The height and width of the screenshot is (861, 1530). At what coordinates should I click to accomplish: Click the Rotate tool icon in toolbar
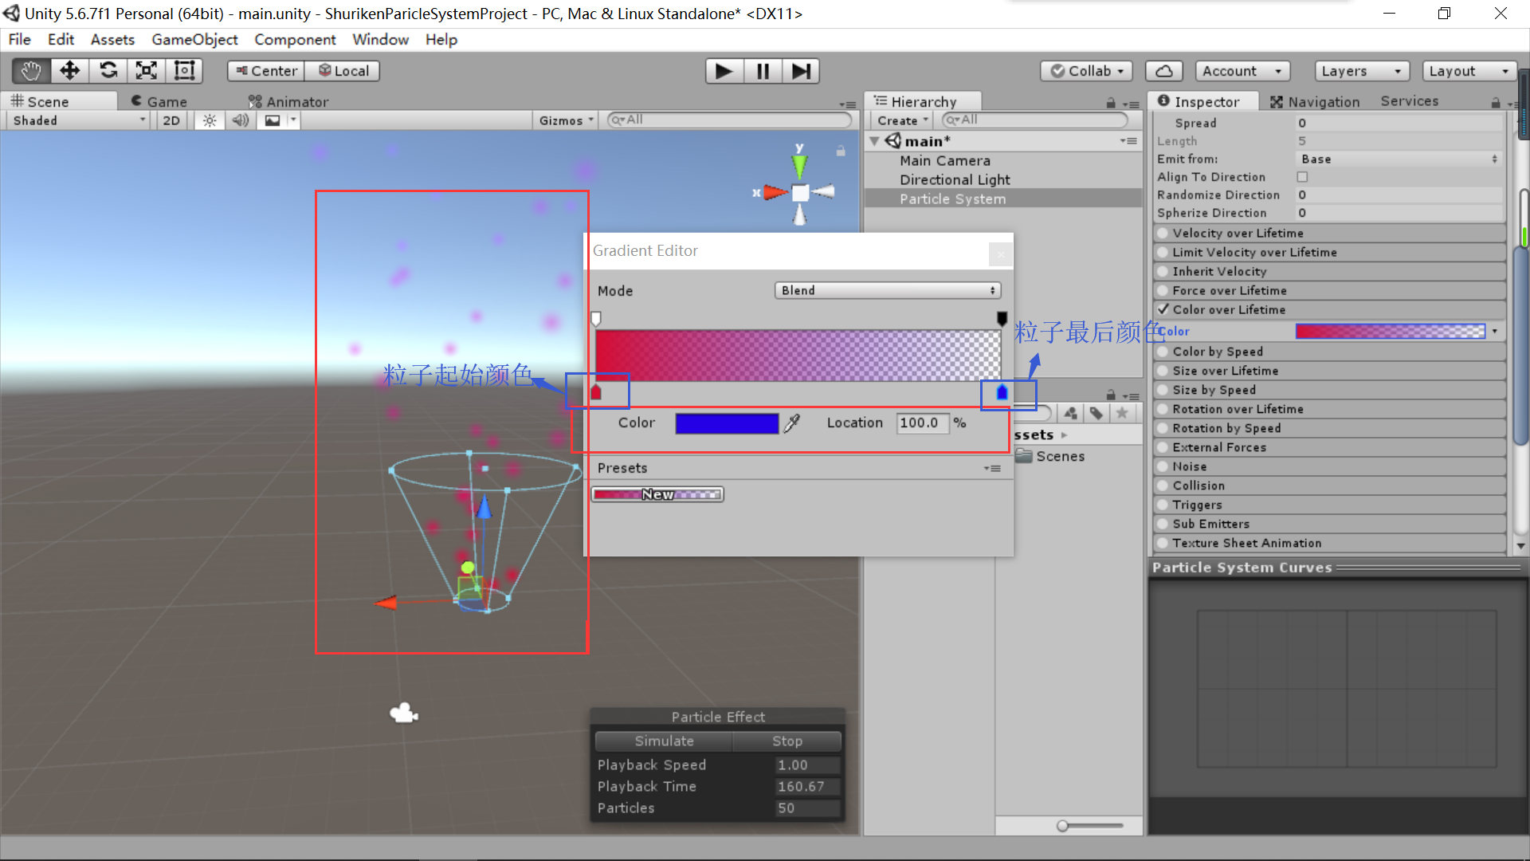click(108, 70)
